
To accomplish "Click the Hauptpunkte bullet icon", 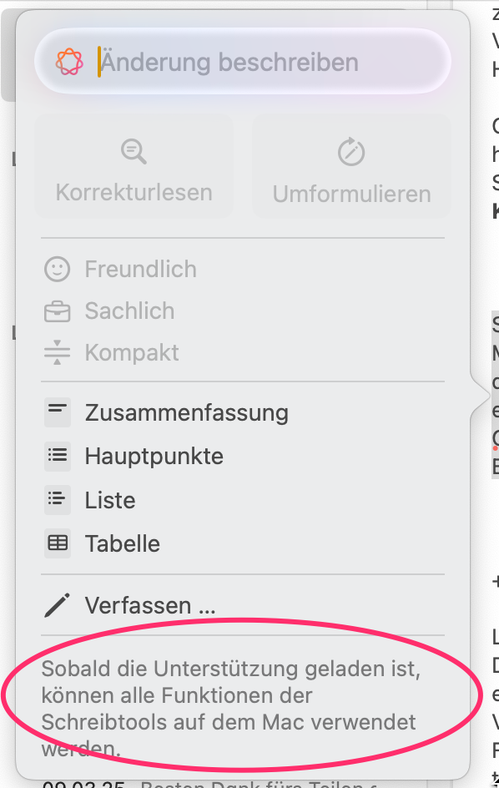I will [58, 457].
